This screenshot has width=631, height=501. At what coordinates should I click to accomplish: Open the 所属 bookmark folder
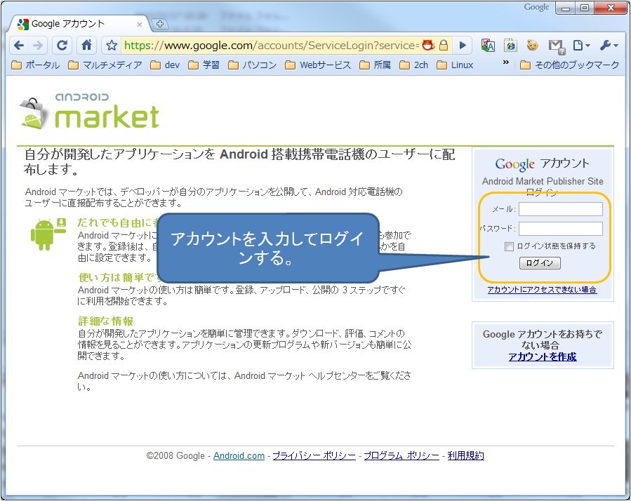375,65
